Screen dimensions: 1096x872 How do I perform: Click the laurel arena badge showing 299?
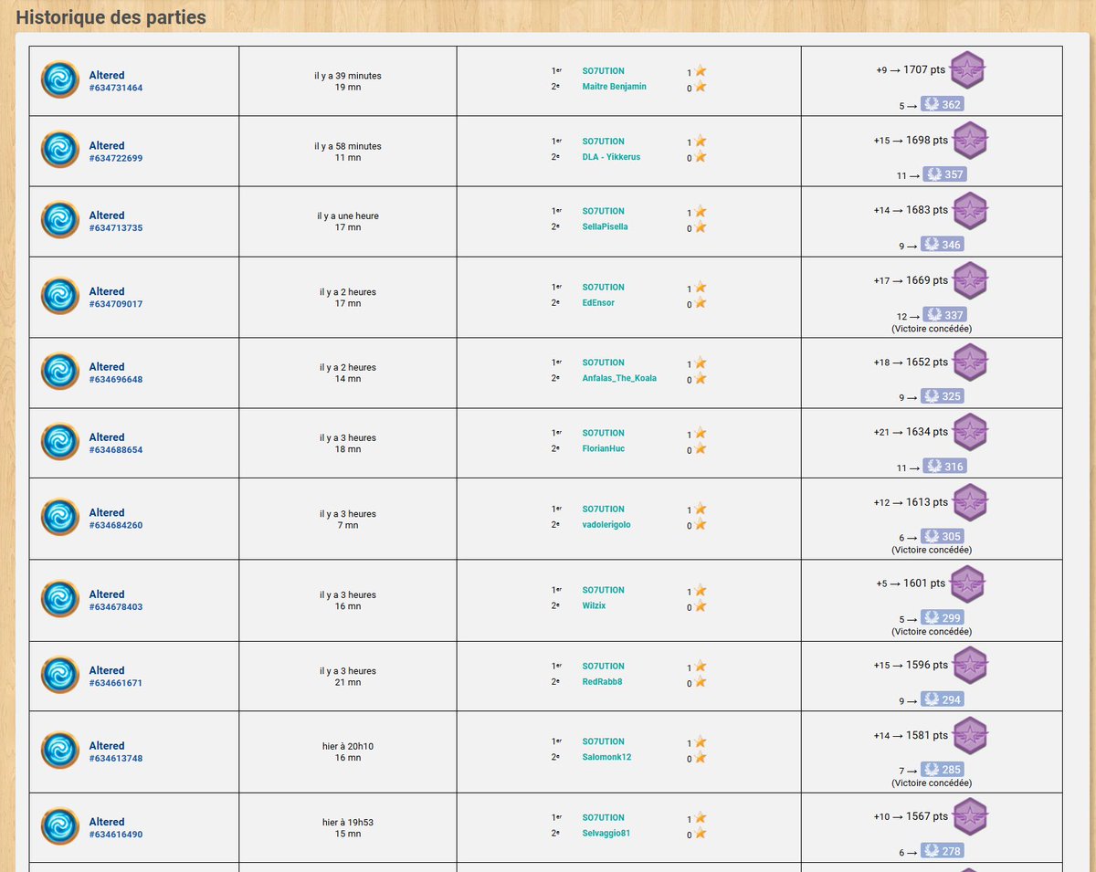point(943,618)
